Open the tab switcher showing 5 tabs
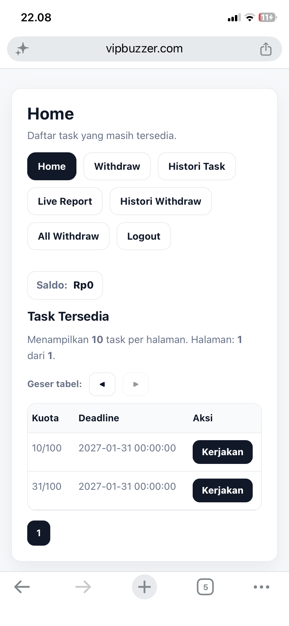Screen dimensions: 289x626 coord(205,587)
